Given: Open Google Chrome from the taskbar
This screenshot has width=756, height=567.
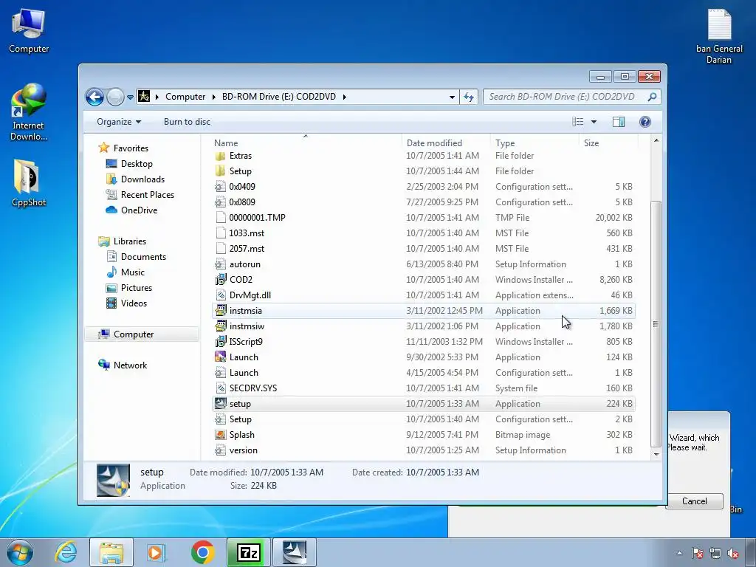Looking at the screenshot, I should pos(203,552).
